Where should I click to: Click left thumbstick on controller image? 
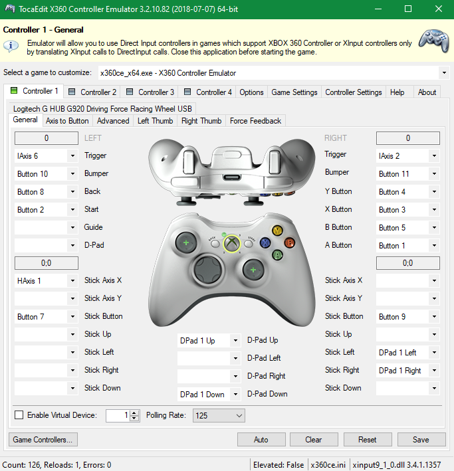tap(186, 242)
